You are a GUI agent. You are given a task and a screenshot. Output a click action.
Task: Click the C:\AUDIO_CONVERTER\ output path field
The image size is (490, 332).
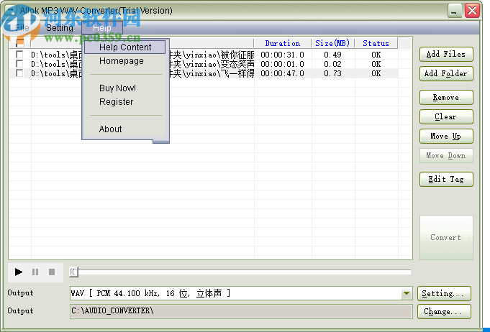tap(241, 311)
